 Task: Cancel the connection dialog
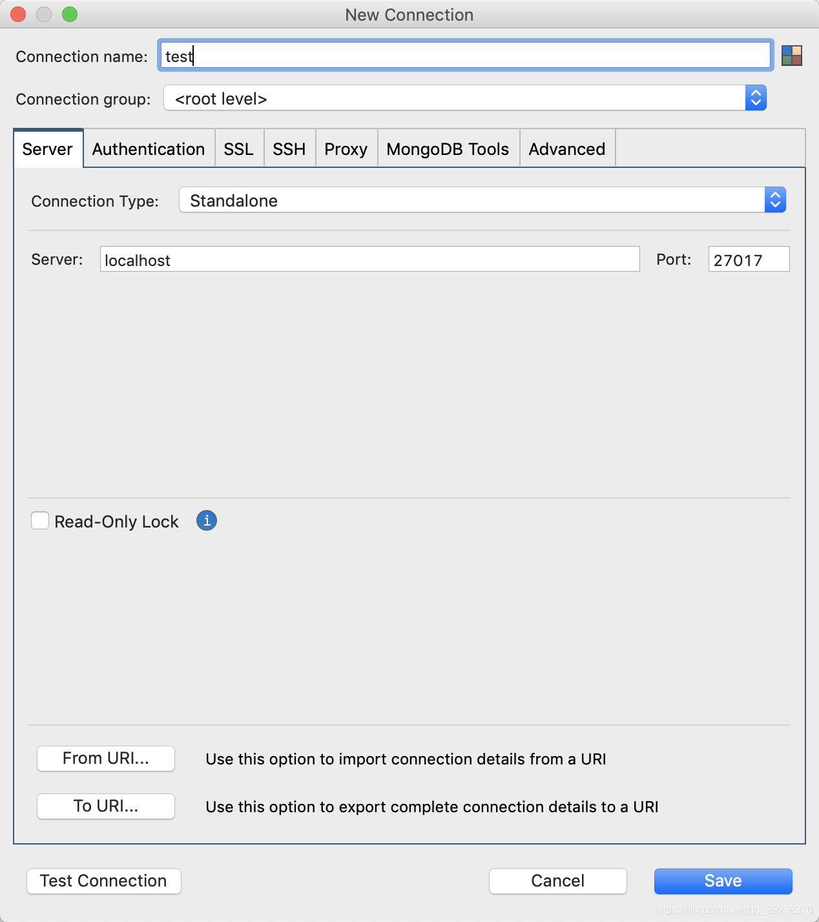click(x=557, y=881)
